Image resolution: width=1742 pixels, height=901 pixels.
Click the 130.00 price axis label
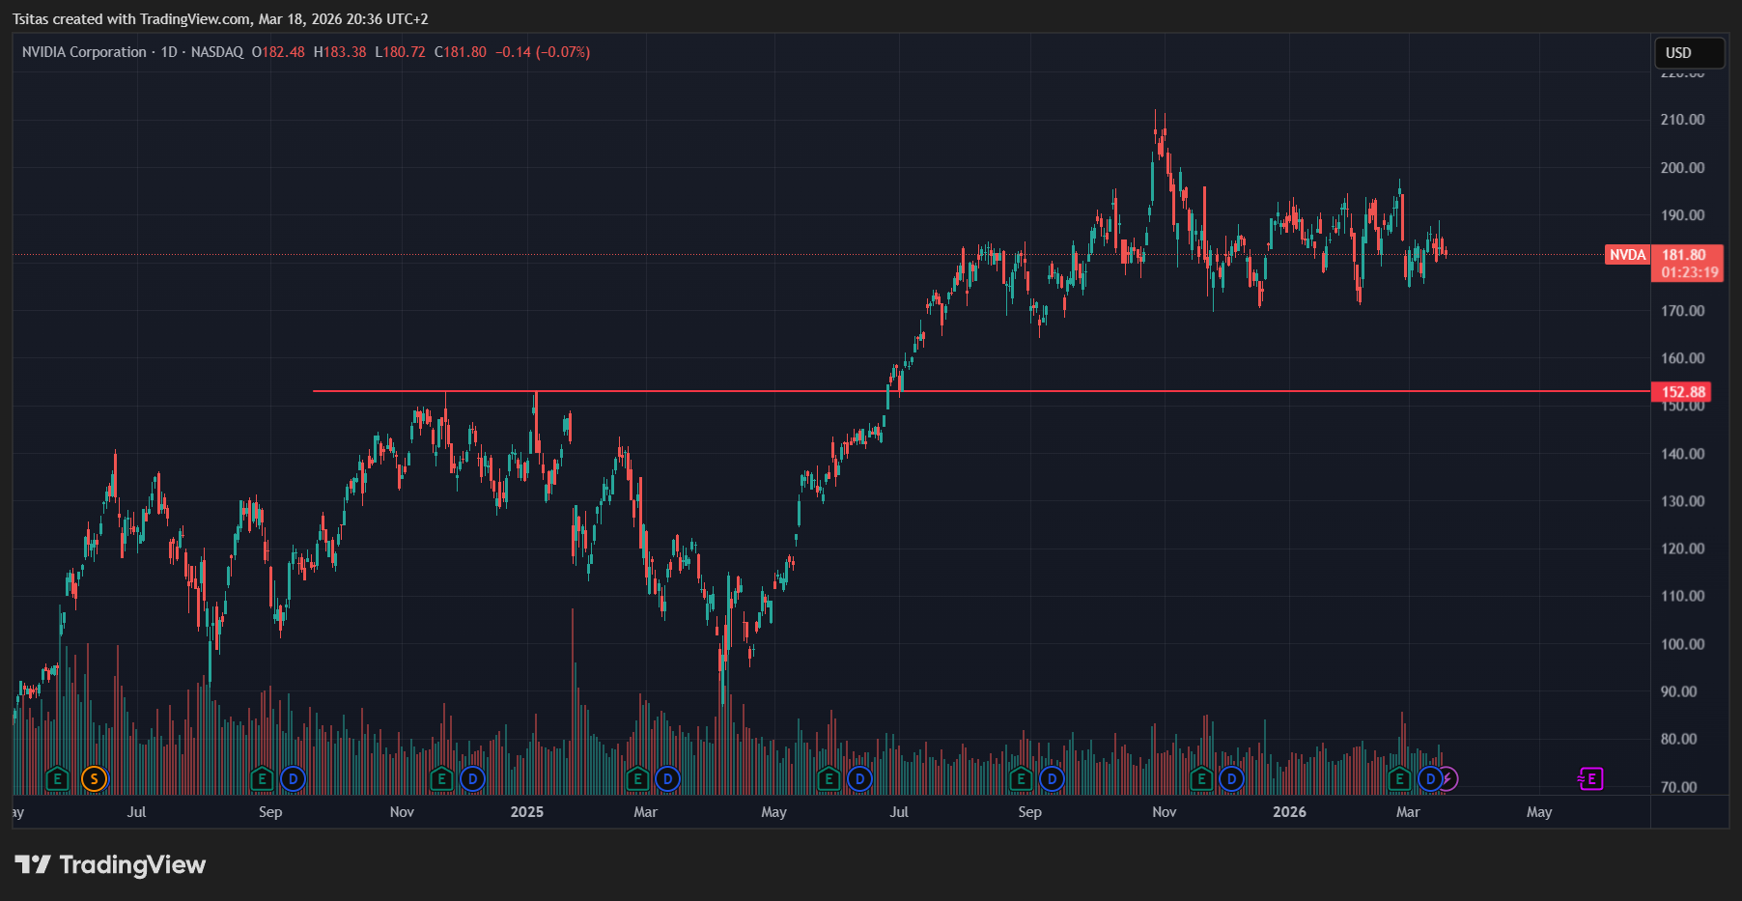pos(1682,501)
